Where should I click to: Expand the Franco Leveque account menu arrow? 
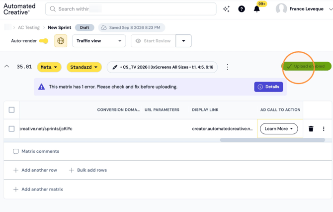(331, 9)
